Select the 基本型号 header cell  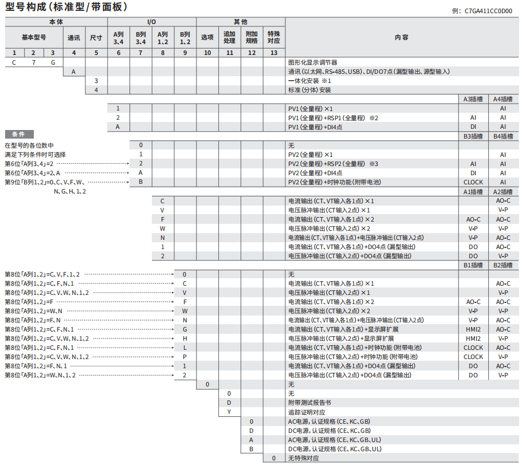[x=34, y=37]
